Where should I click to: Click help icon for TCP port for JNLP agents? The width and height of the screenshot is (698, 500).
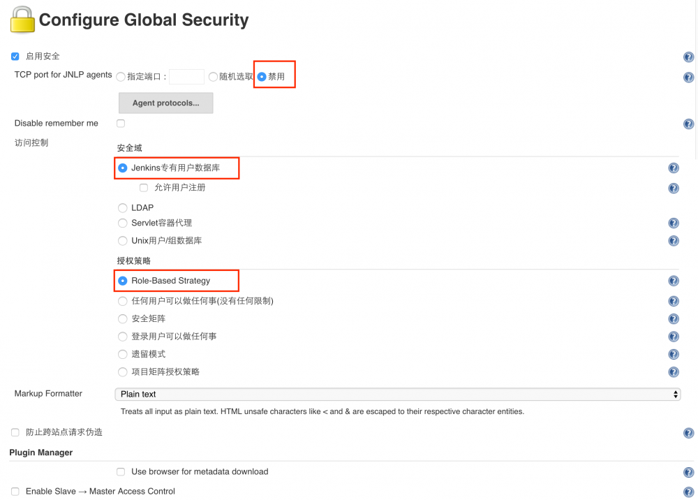689,77
